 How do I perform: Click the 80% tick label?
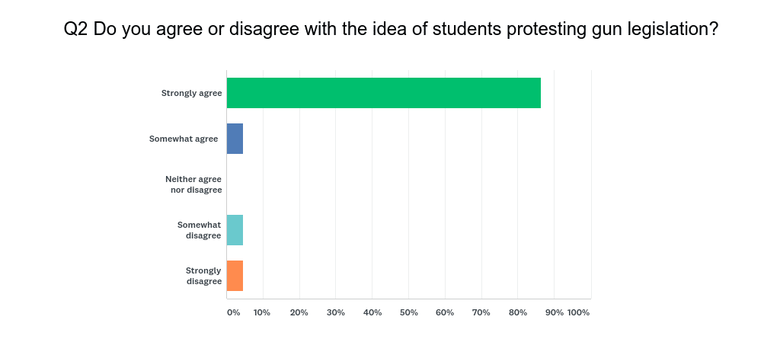click(x=518, y=312)
